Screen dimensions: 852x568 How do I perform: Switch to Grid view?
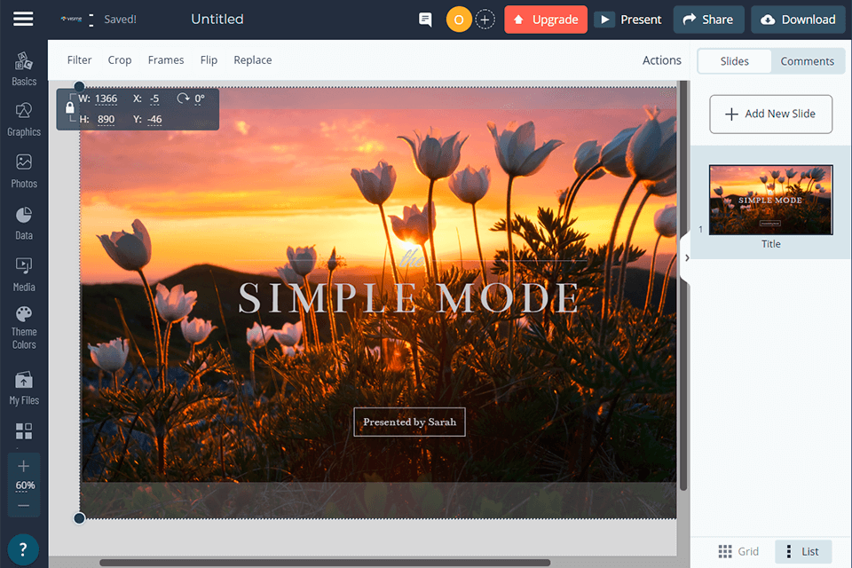pyautogui.click(x=738, y=551)
